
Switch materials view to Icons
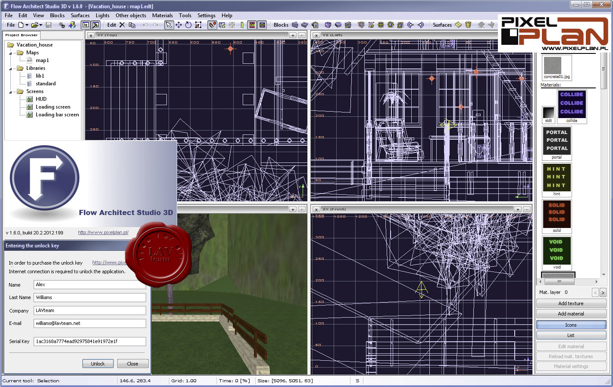pyautogui.click(x=571, y=325)
